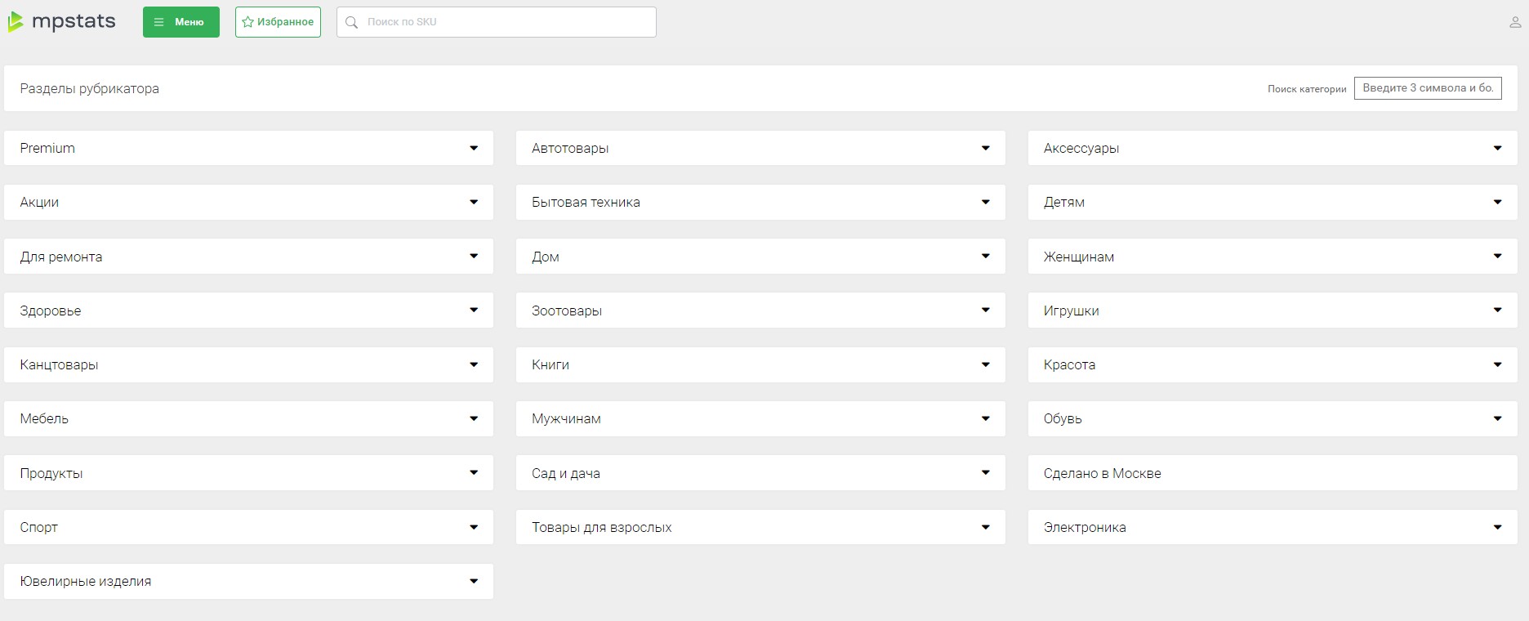This screenshot has width=1529, height=621.
Task: Click the category search input field
Action: click(x=1428, y=88)
